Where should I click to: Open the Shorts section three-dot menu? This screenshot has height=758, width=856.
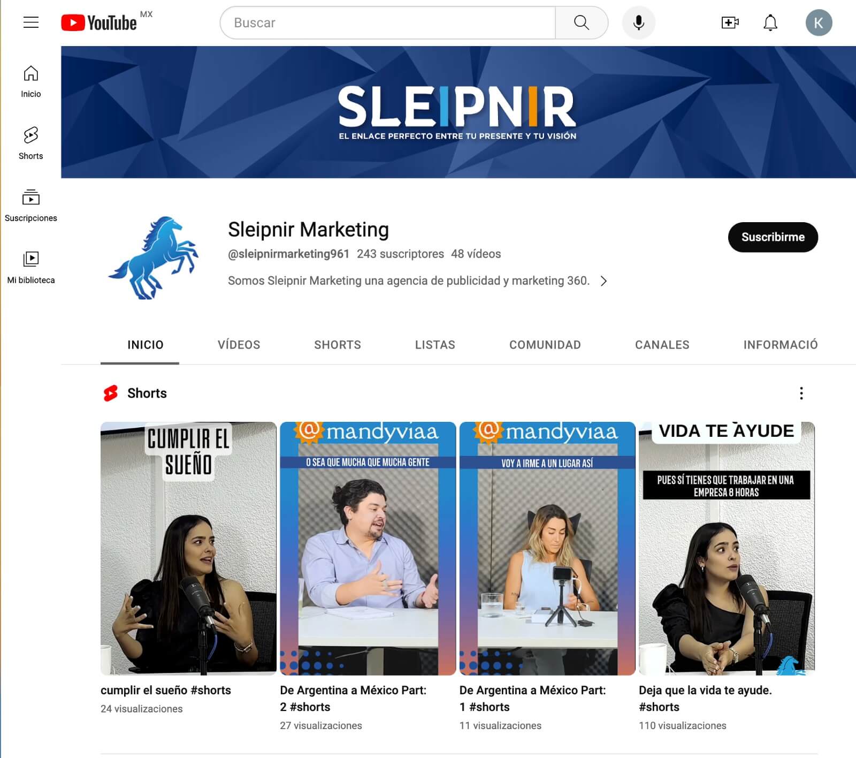pyautogui.click(x=801, y=393)
